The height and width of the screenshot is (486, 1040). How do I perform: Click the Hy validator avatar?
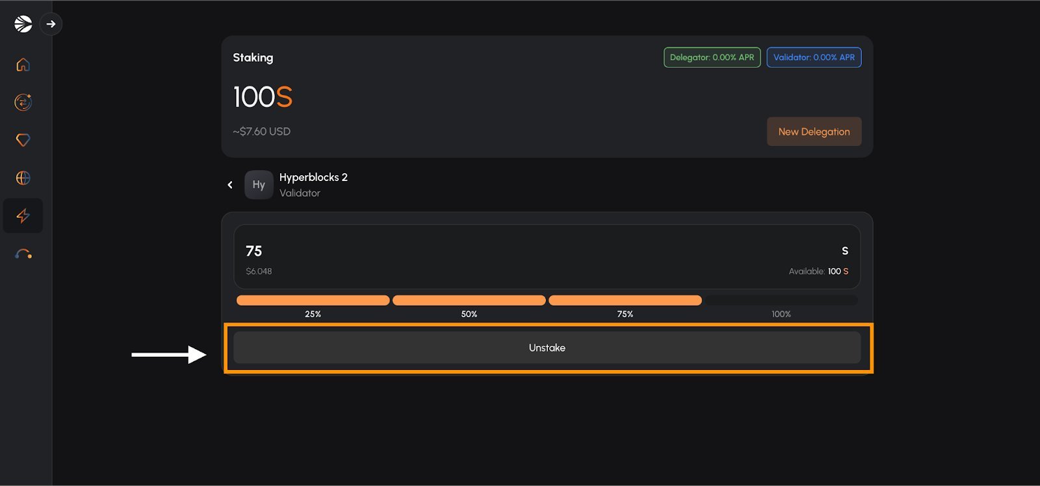[x=259, y=185]
